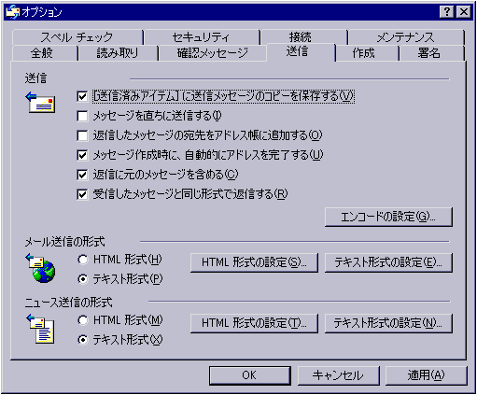Click news テキスト形式の設定(N) button

388,323
